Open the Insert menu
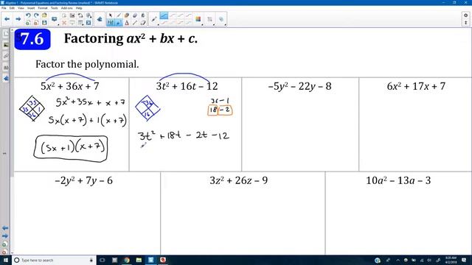This screenshot has width=472, height=265. point(31,8)
